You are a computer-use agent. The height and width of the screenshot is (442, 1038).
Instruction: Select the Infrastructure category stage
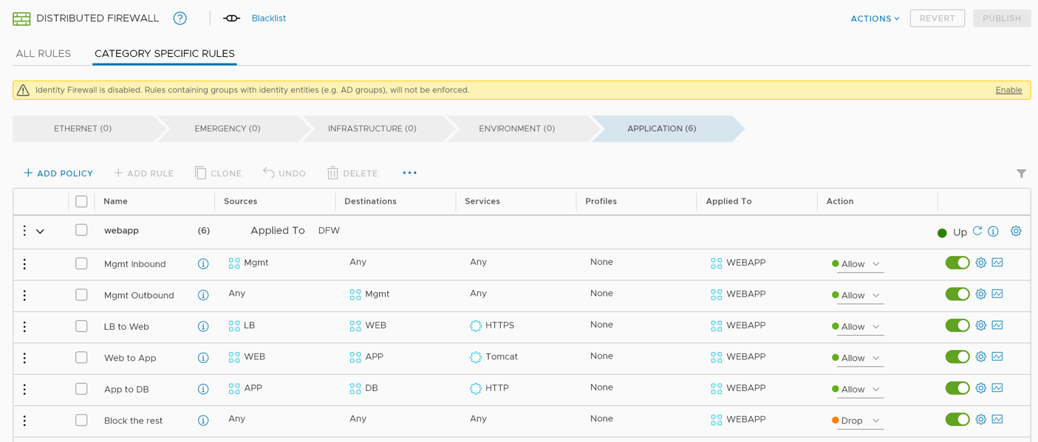372,128
